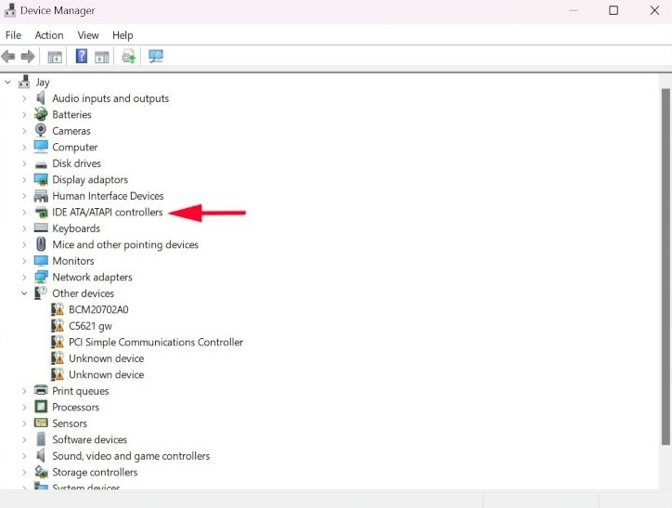
Task: Click the Back arrow toolbar icon
Action: [x=8, y=56]
